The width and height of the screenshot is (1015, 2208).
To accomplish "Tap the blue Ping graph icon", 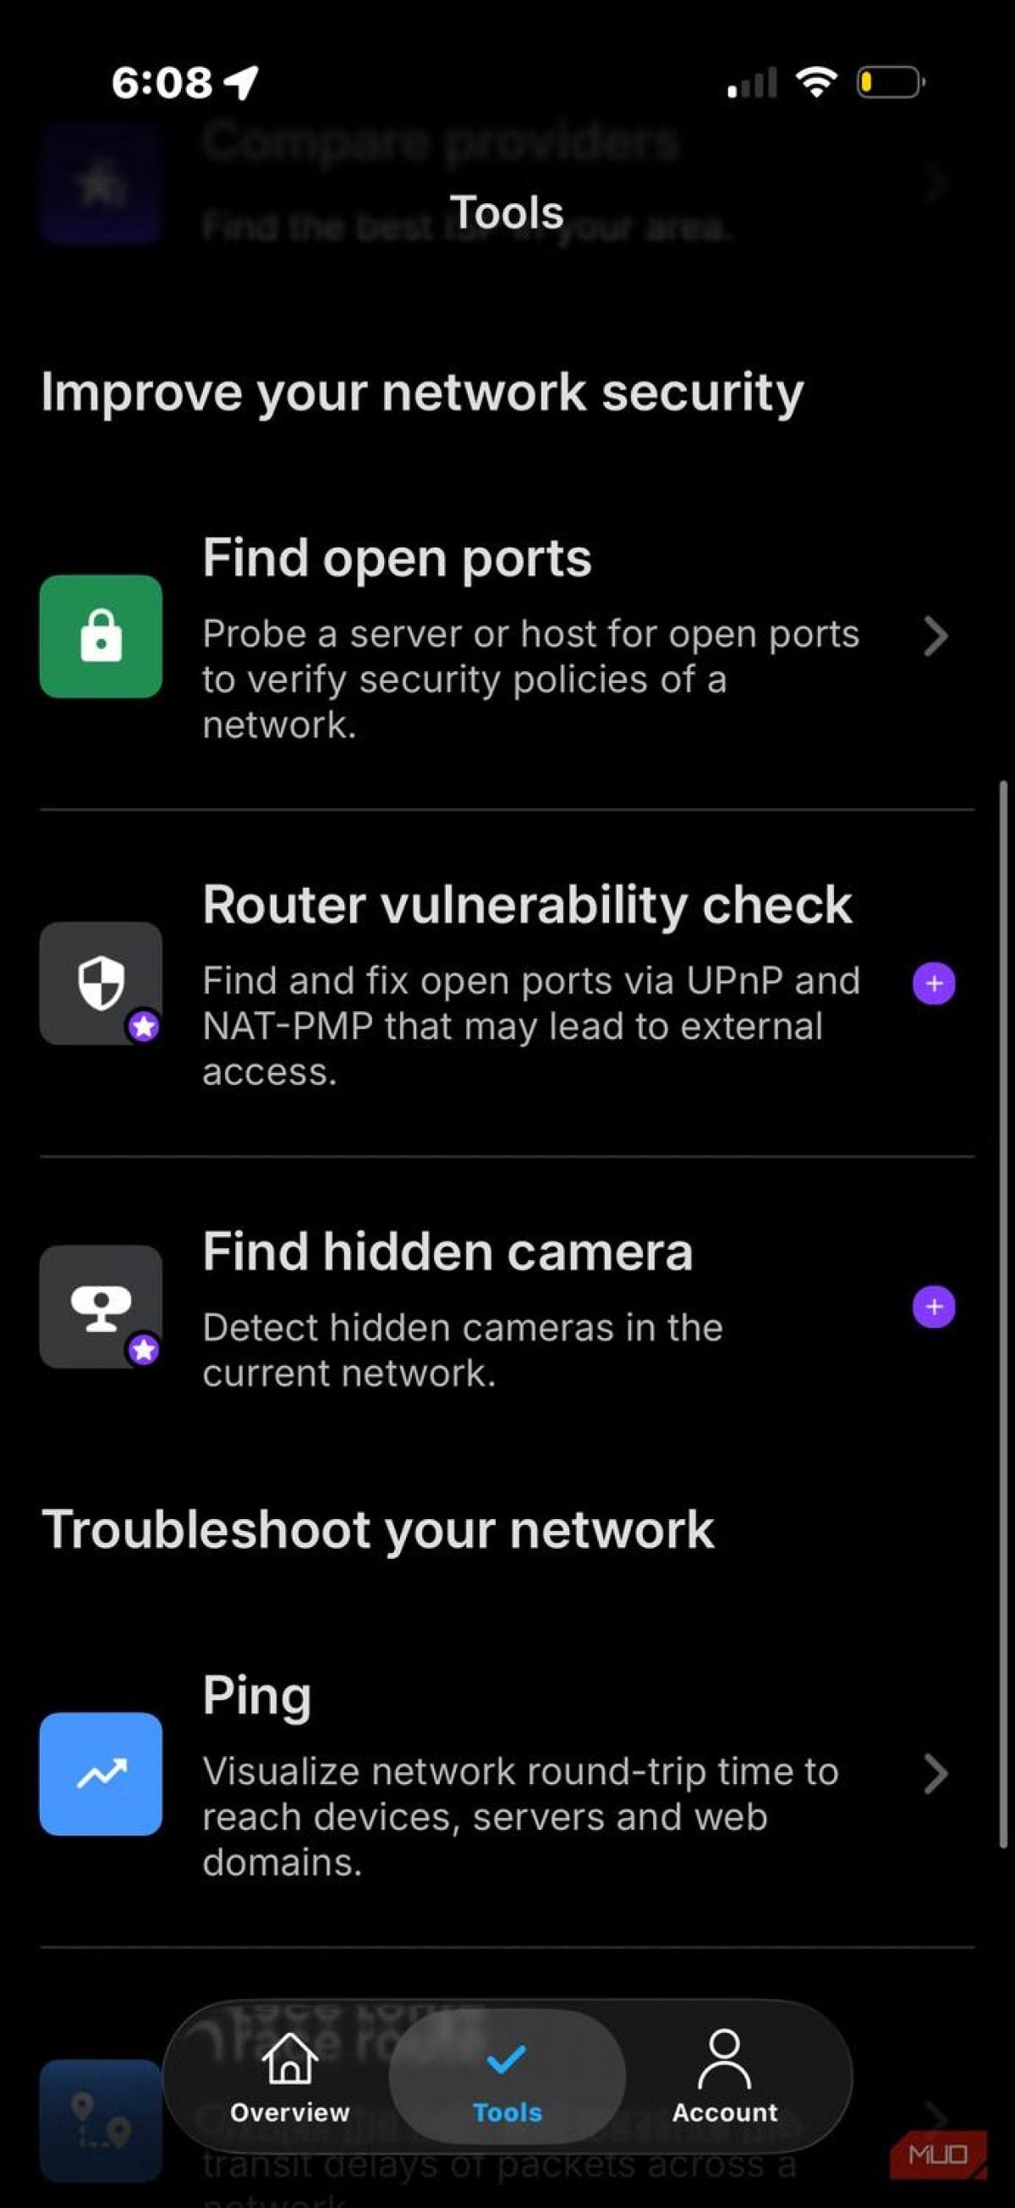I will click(x=101, y=1774).
